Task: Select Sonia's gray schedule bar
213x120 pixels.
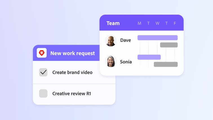Action: click(166, 64)
